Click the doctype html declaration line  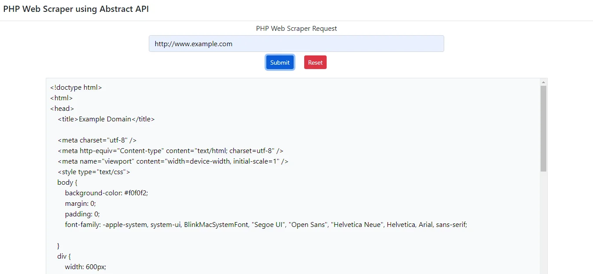coord(76,87)
